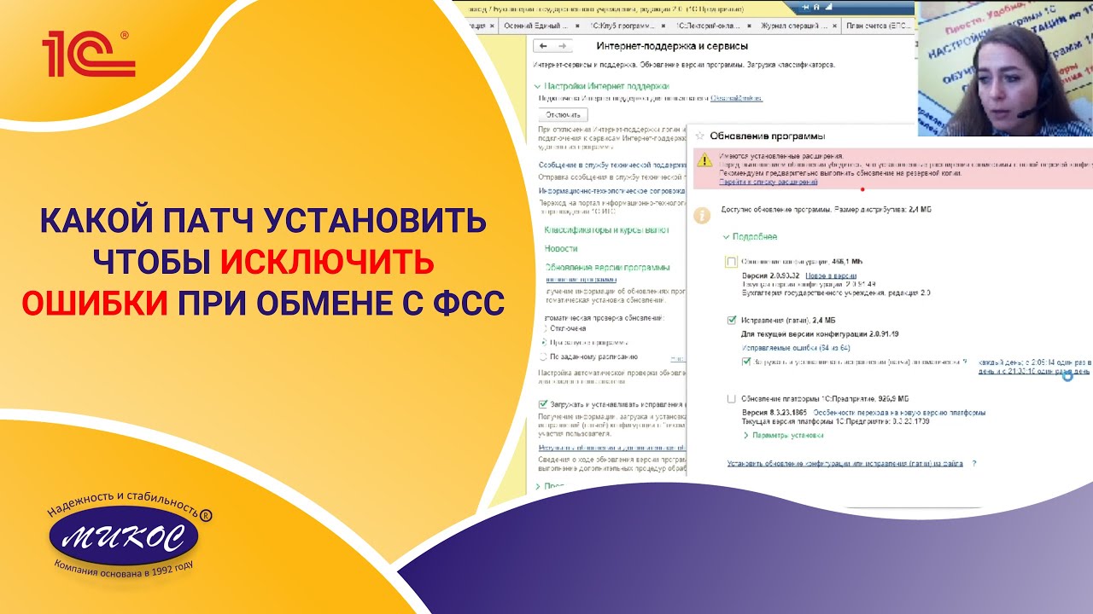The width and height of the screenshot is (1093, 614).
Task: Click the 1C logo in the corner
Action: [89, 54]
